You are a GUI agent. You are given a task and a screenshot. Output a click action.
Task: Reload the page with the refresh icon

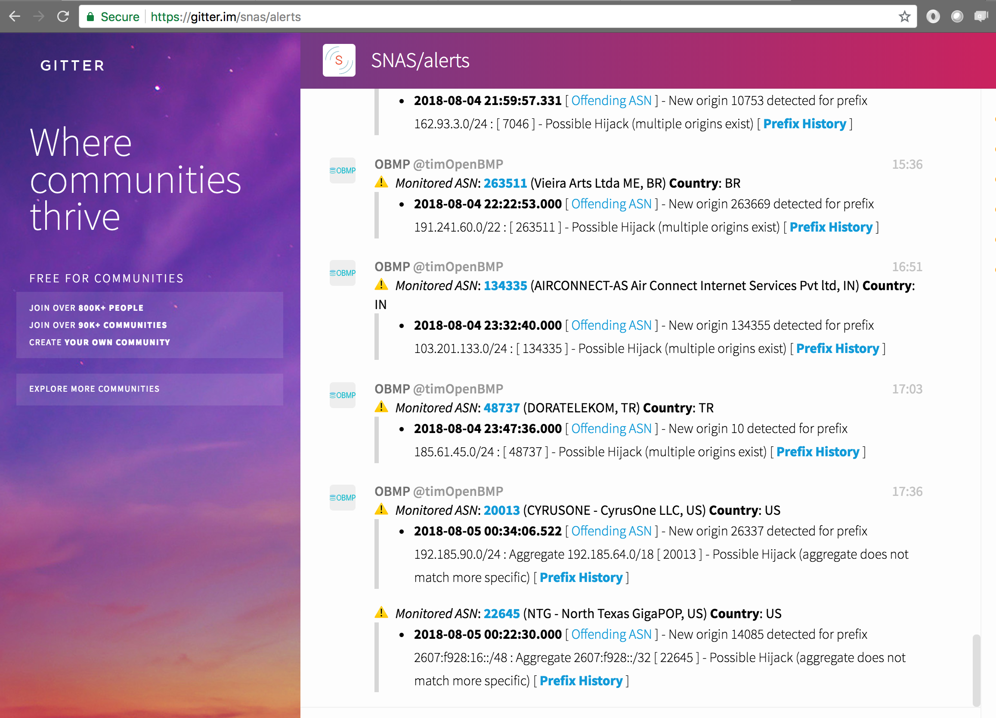pos(63,17)
